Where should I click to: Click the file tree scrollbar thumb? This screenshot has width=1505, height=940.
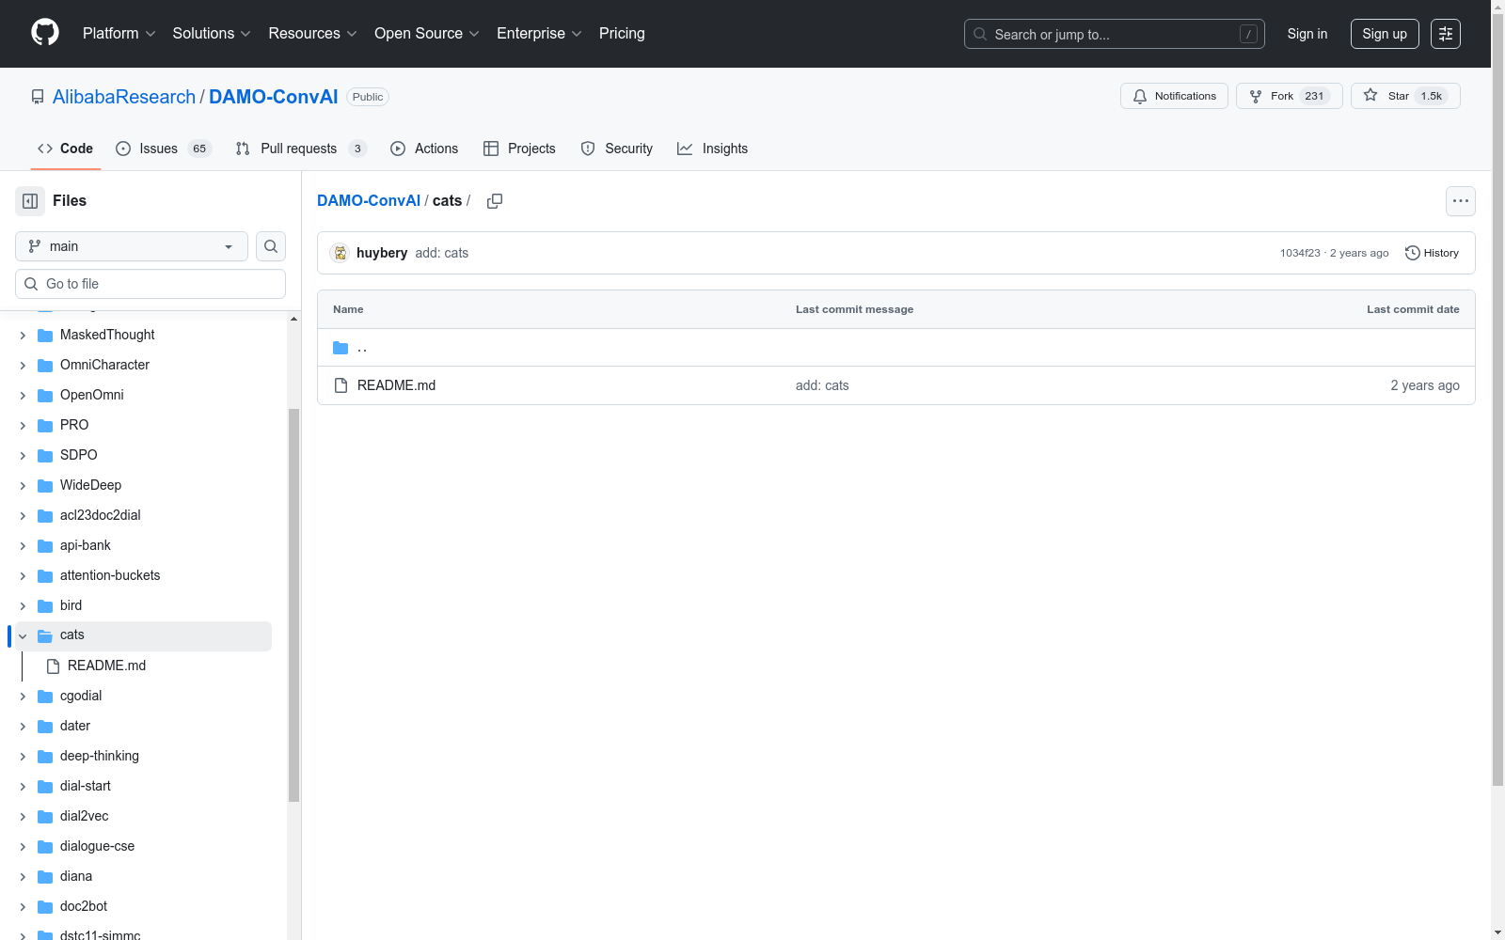click(293, 604)
